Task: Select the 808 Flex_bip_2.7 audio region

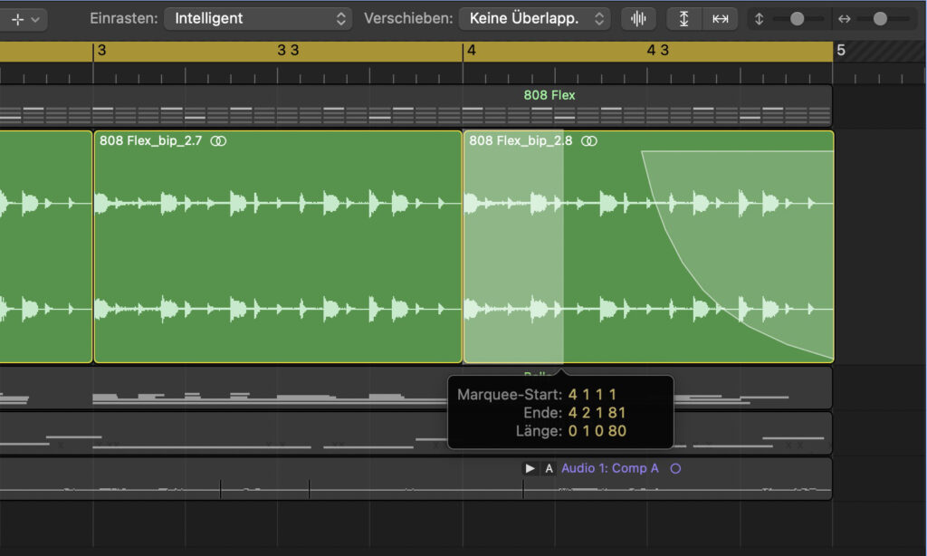Action: tap(278, 246)
